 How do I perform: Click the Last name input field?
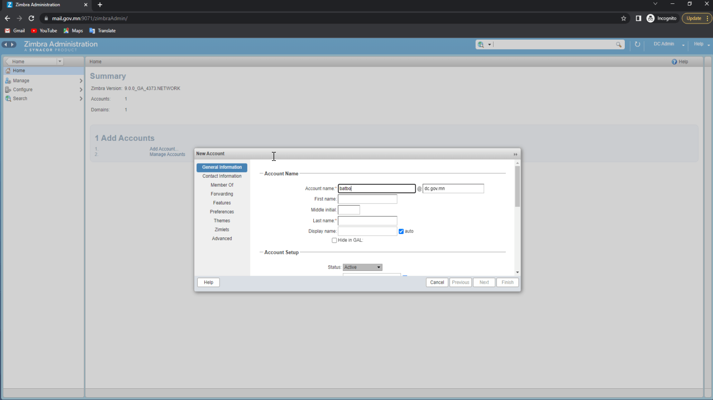point(367,221)
